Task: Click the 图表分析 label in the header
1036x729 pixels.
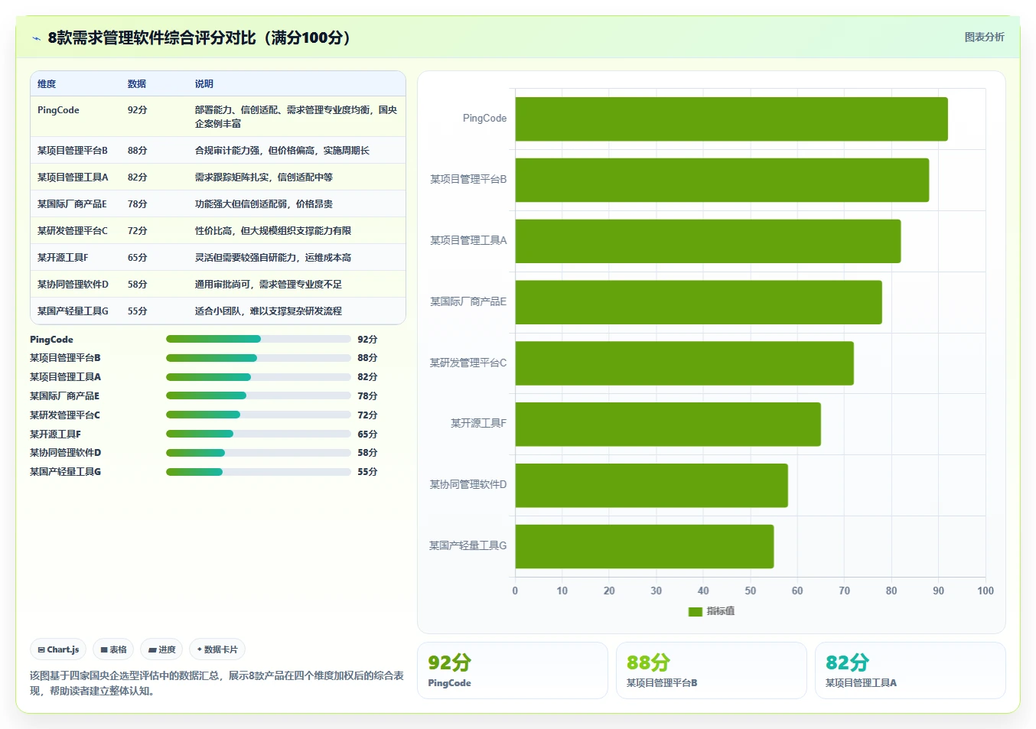Action: click(x=984, y=37)
